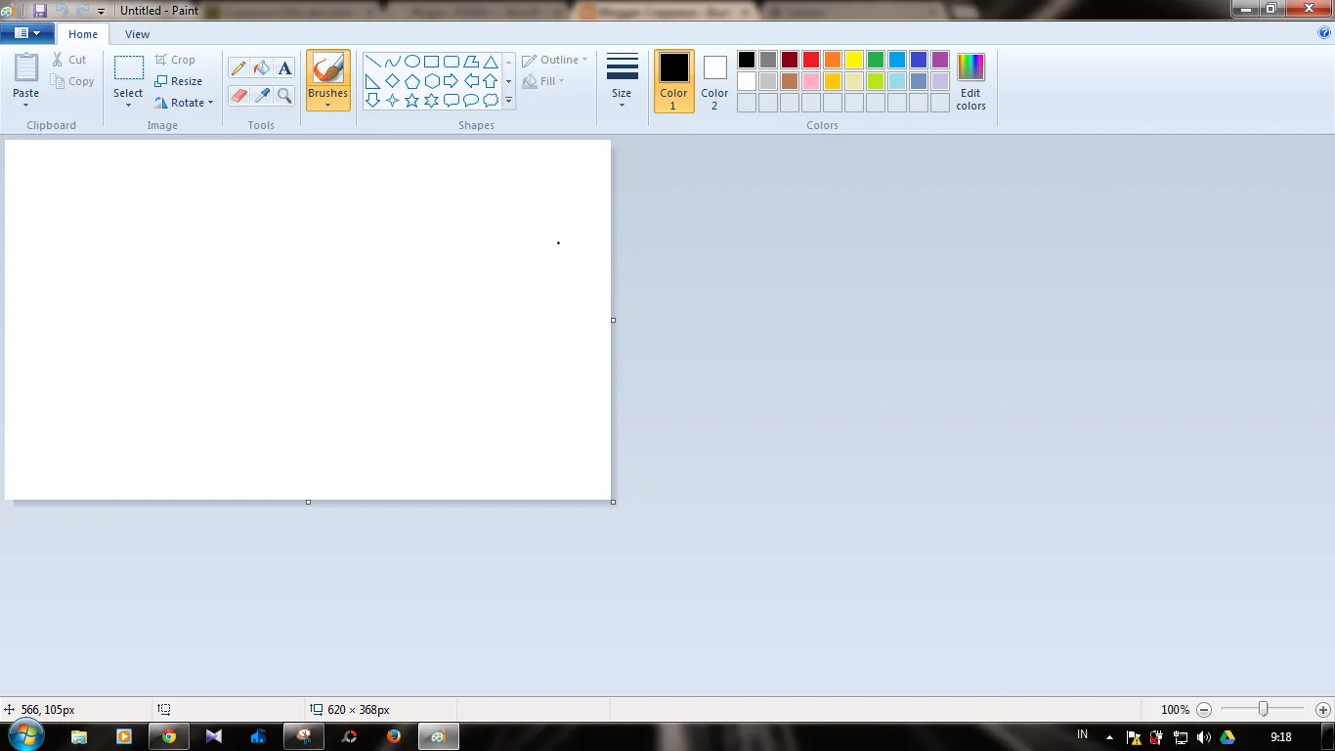Choose the Triangle shape
Screen dimensions: 1335x751
click(x=491, y=62)
